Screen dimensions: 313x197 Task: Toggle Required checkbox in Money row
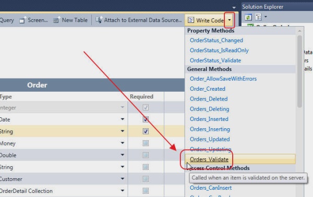tap(146, 143)
